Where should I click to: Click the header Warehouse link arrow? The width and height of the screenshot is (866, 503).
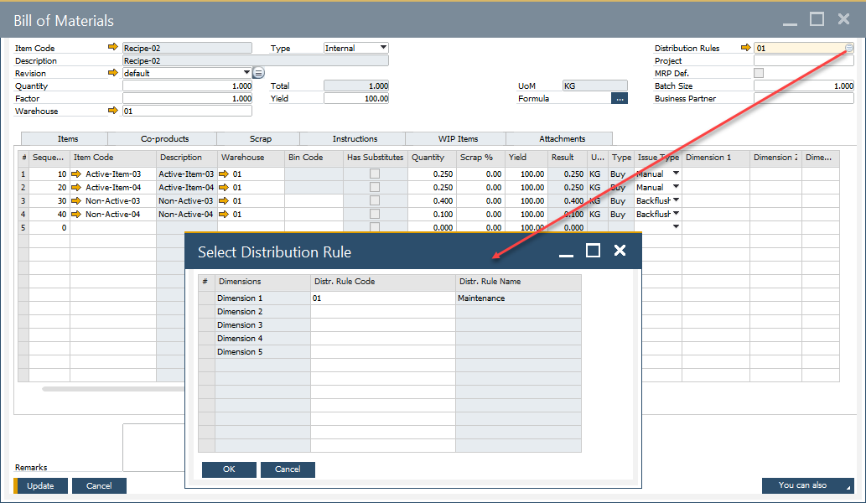click(113, 111)
